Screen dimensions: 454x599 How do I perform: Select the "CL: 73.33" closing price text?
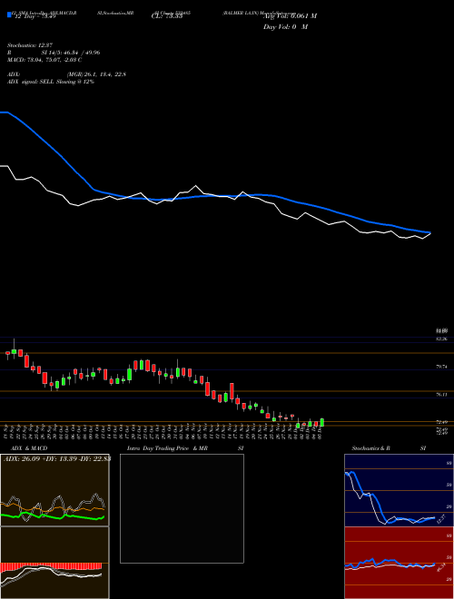pos(167,16)
